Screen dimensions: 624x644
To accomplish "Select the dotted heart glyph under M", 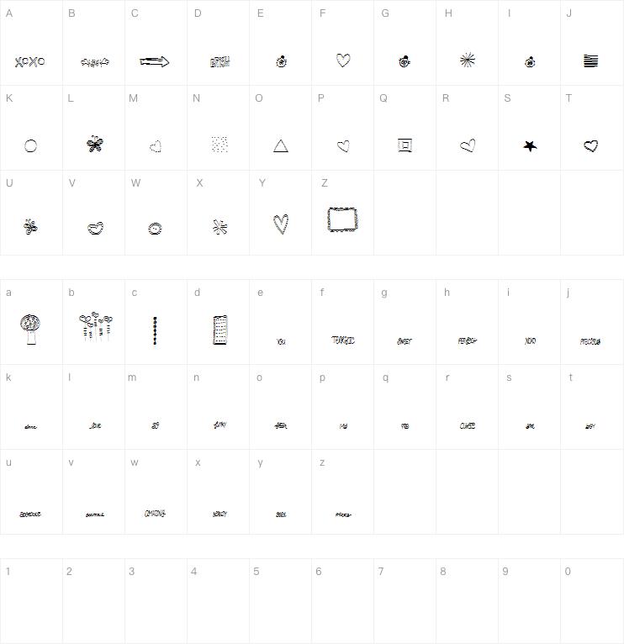I will tap(156, 146).
